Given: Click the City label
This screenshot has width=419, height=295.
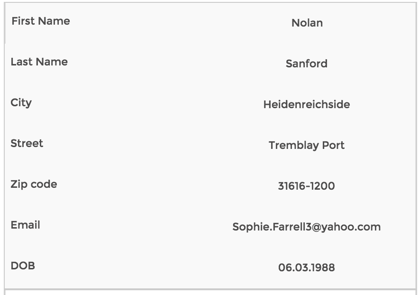Looking at the screenshot, I should pos(21,103).
